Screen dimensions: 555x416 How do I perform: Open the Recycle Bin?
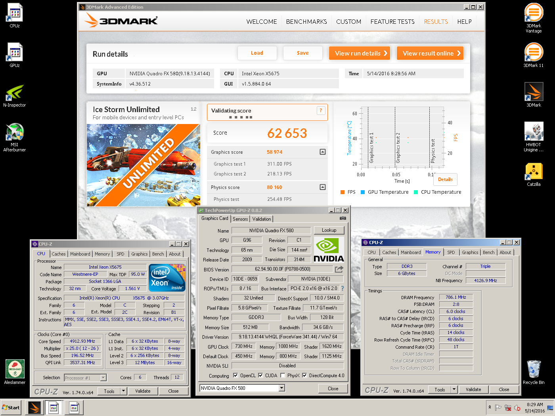point(534,372)
